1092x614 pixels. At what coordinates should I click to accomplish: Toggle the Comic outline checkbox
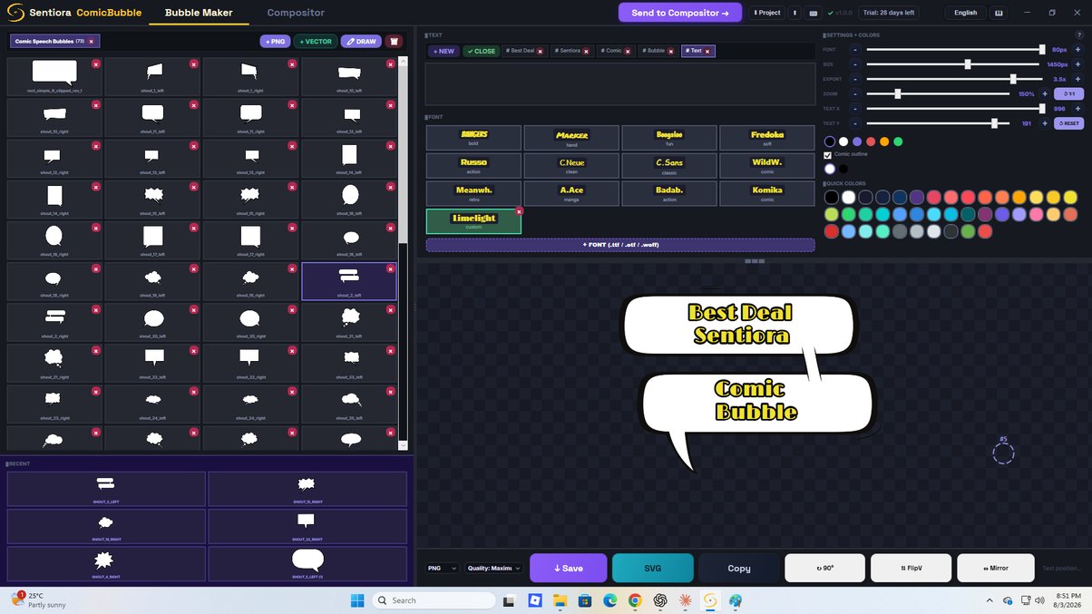tap(827, 155)
